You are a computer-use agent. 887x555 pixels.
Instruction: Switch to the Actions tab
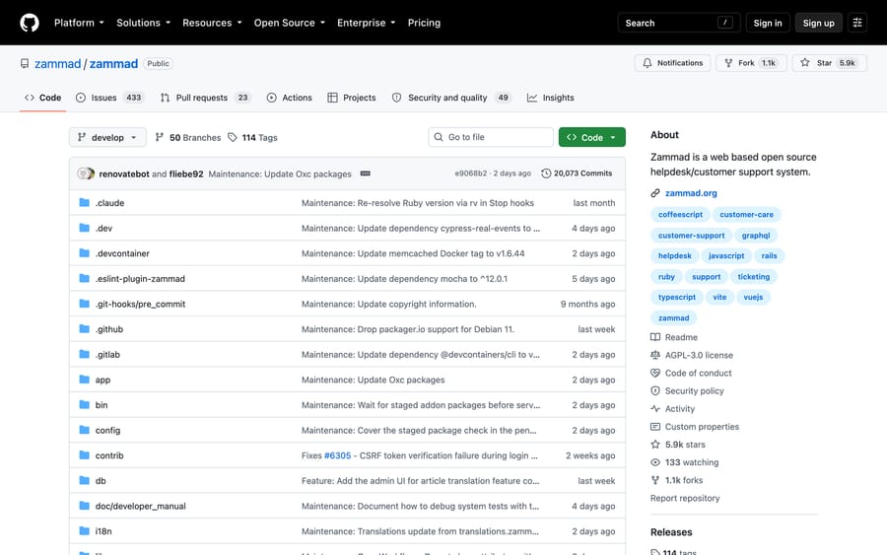289,98
